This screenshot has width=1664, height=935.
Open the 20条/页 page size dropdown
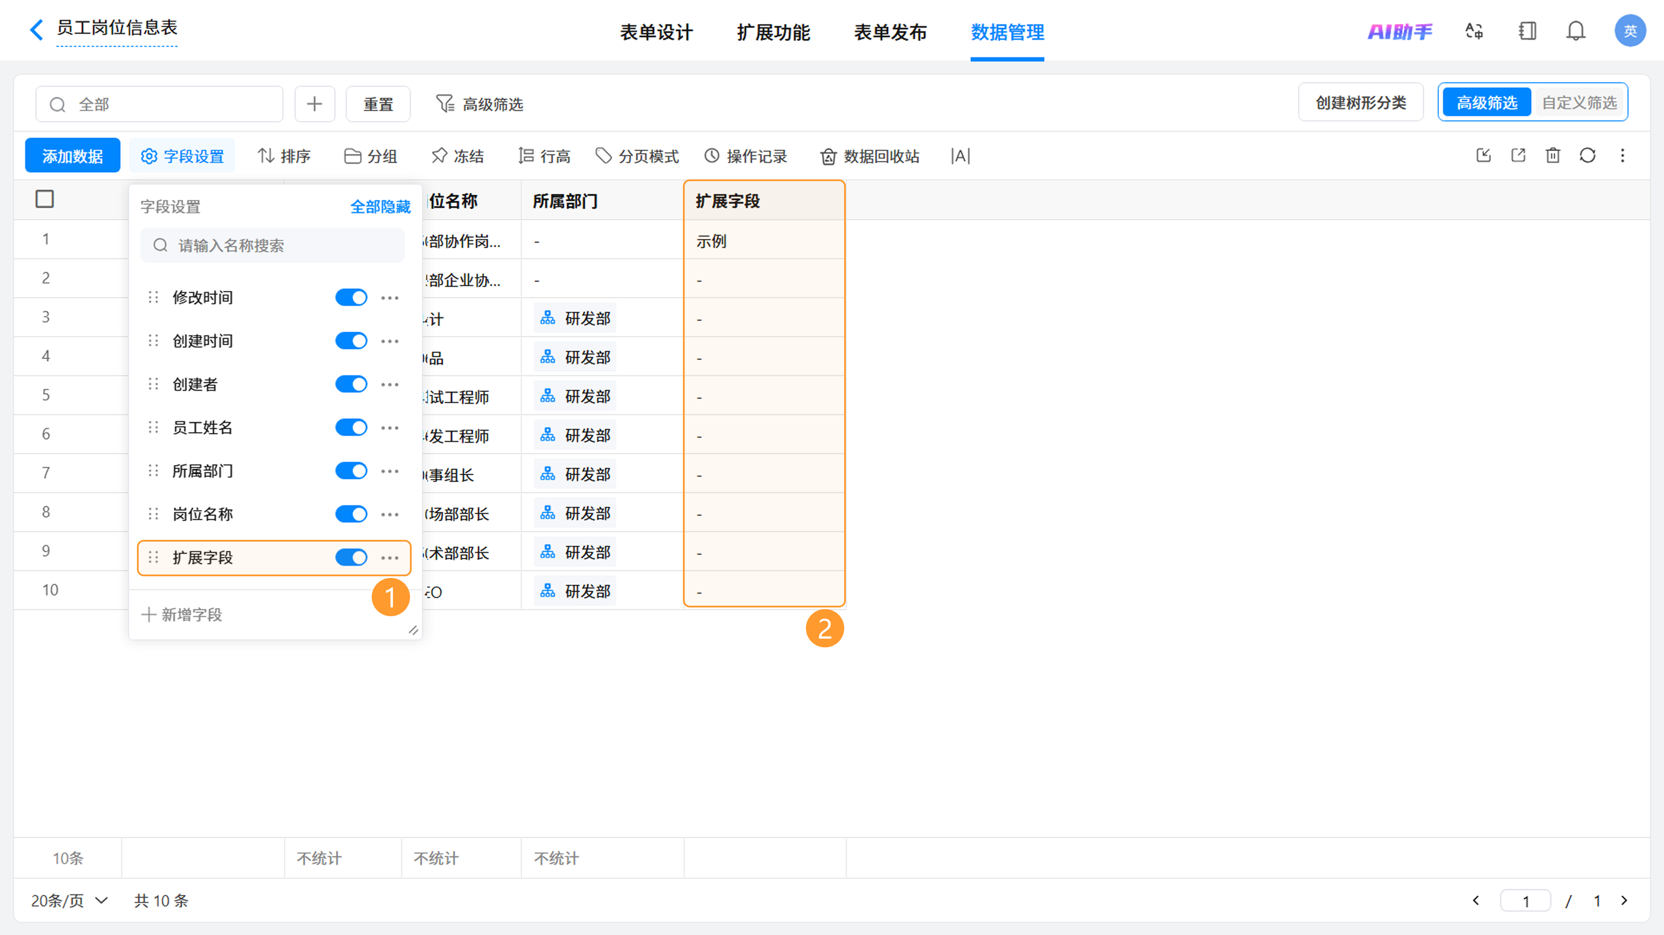click(x=69, y=900)
